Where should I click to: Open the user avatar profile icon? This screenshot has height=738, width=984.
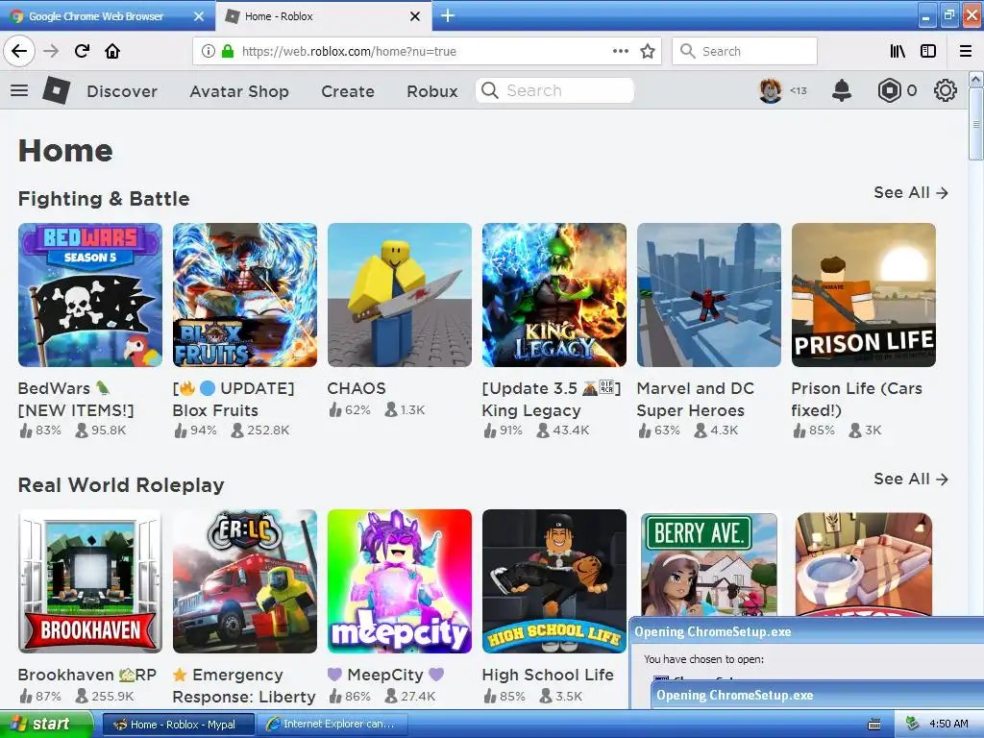click(771, 90)
